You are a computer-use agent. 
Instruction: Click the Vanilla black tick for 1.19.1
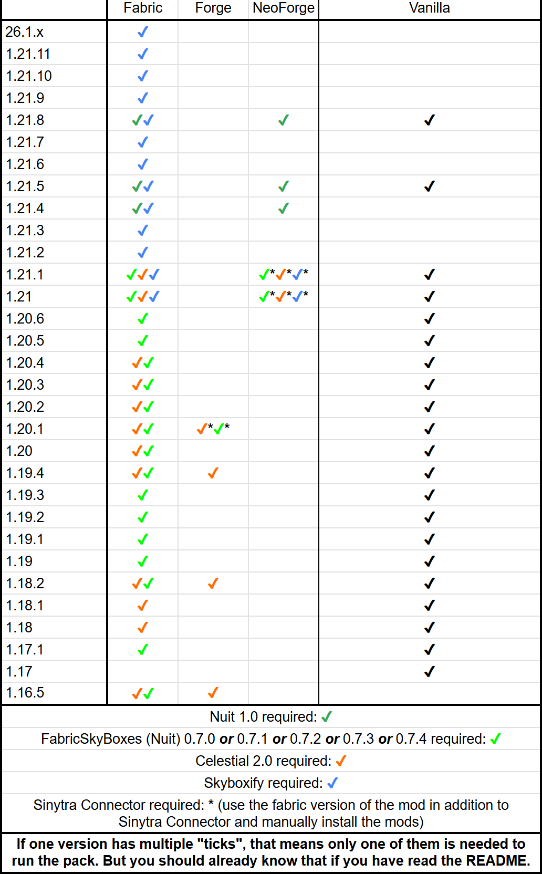click(430, 539)
